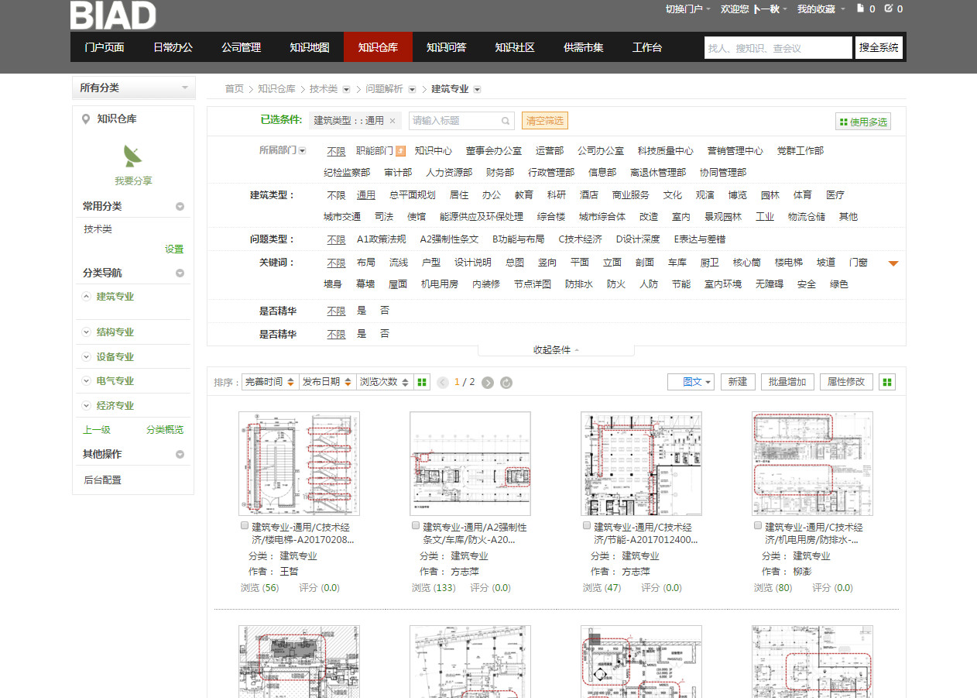The image size is (977, 698).
Task: Click the next page arrow
Action: click(x=487, y=382)
